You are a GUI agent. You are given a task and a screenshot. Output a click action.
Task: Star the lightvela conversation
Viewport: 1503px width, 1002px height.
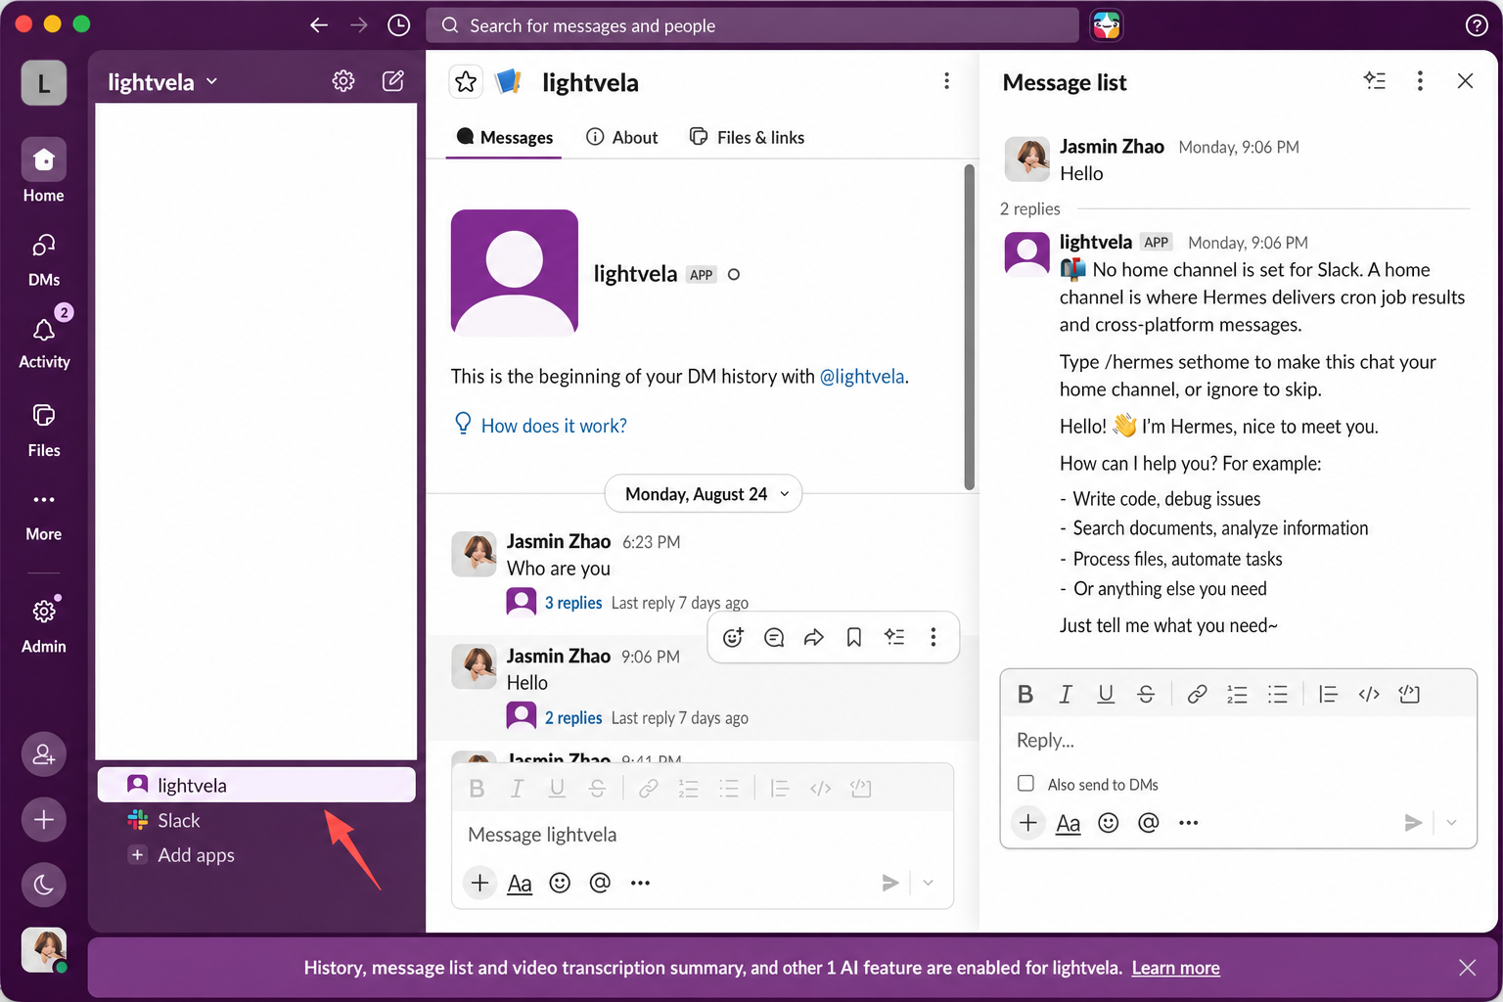(466, 82)
